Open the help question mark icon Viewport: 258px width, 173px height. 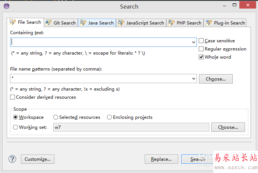13,159
